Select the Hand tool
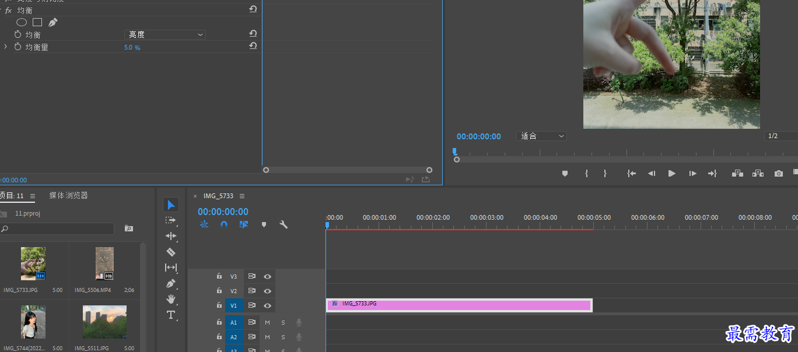The image size is (798, 352). [171, 299]
